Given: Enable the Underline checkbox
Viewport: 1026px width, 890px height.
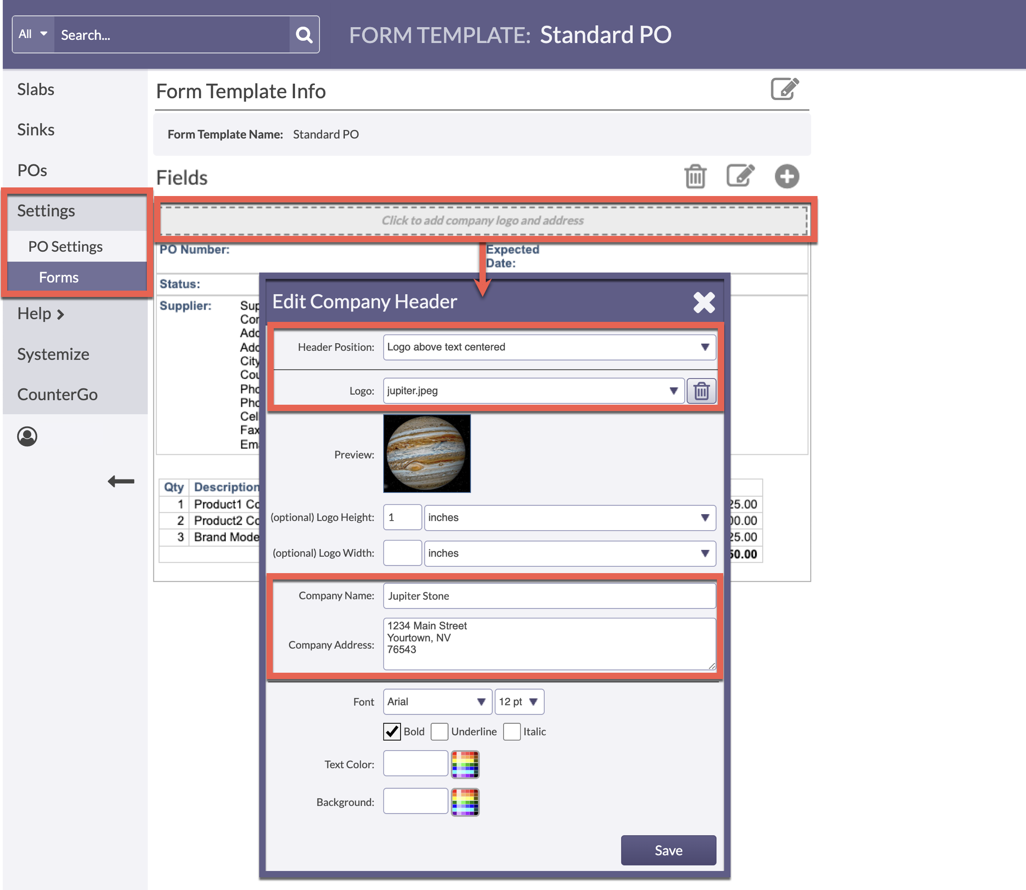Looking at the screenshot, I should 440,731.
